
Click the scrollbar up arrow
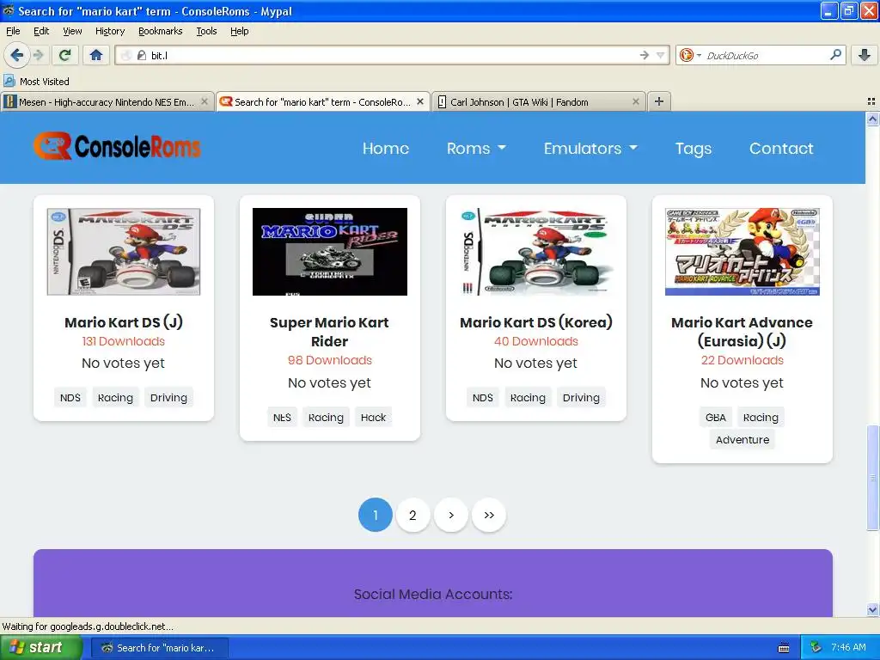pos(872,119)
